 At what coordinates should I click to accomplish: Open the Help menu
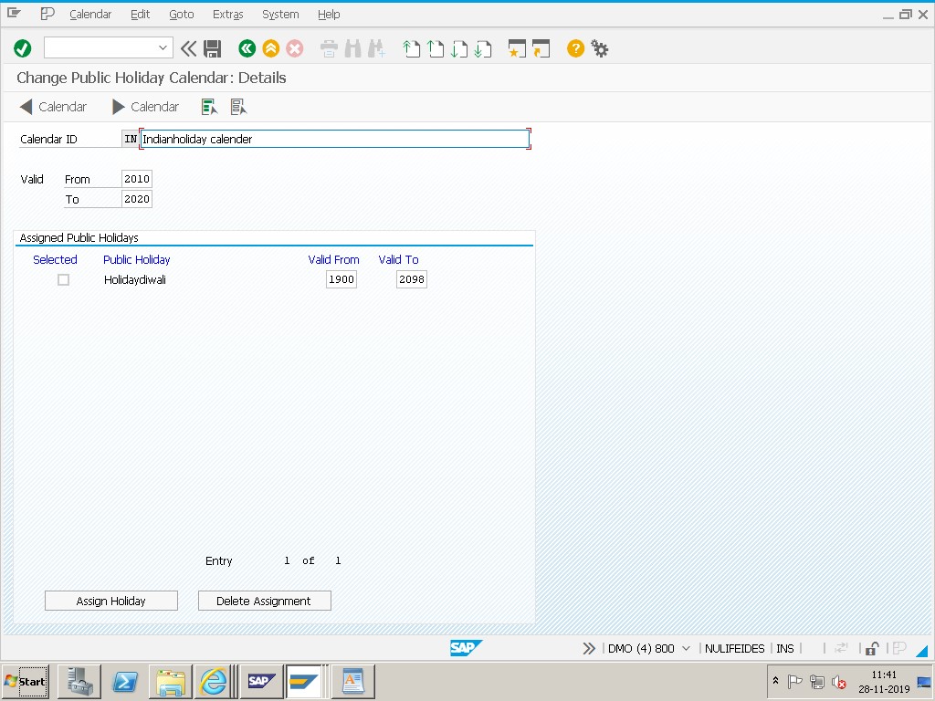pos(329,15)
